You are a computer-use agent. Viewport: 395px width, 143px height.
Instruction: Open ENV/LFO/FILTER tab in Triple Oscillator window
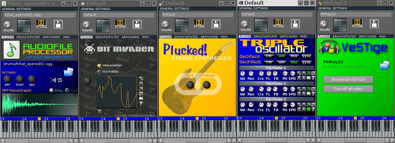pyautogui.click(x=265, y=36)
